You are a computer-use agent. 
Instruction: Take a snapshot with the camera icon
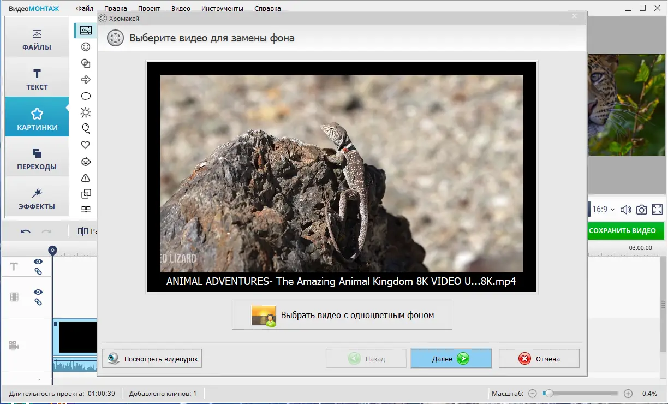[642, 210]
